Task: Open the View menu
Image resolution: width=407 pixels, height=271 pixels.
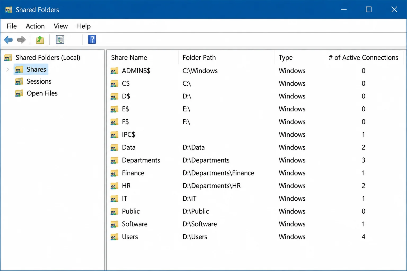Action: point(61,26)
